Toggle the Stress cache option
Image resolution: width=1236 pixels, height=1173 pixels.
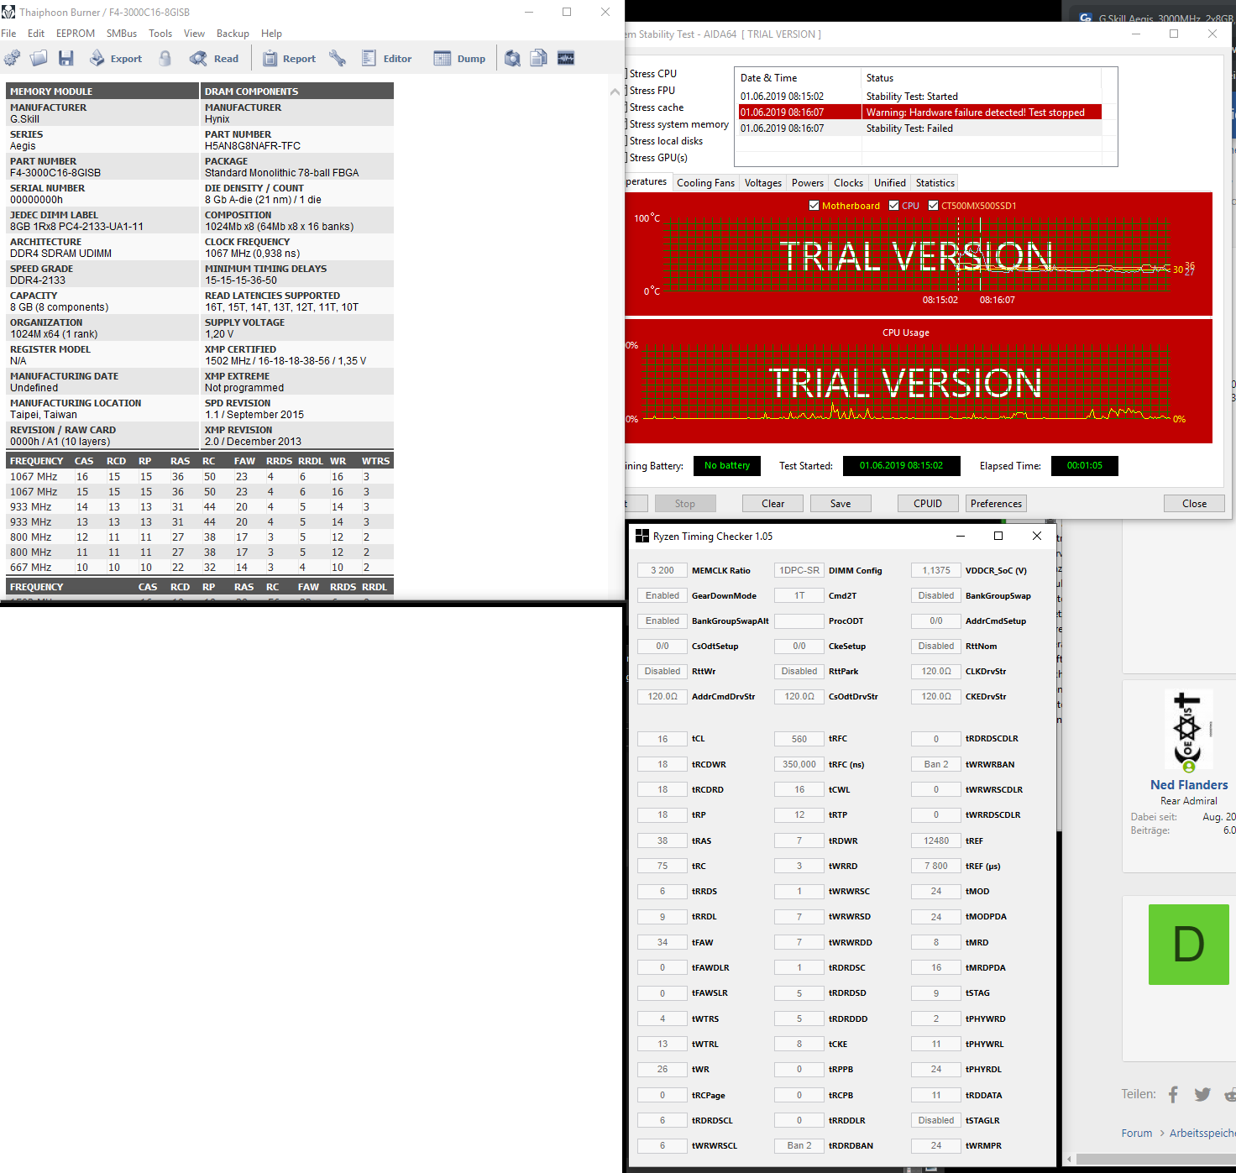[655, 107]
